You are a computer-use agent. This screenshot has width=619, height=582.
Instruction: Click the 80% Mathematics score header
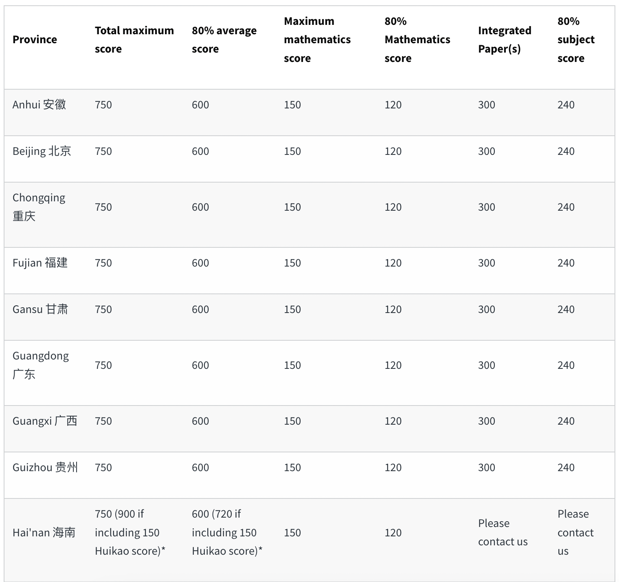click(x=417, y=40)
